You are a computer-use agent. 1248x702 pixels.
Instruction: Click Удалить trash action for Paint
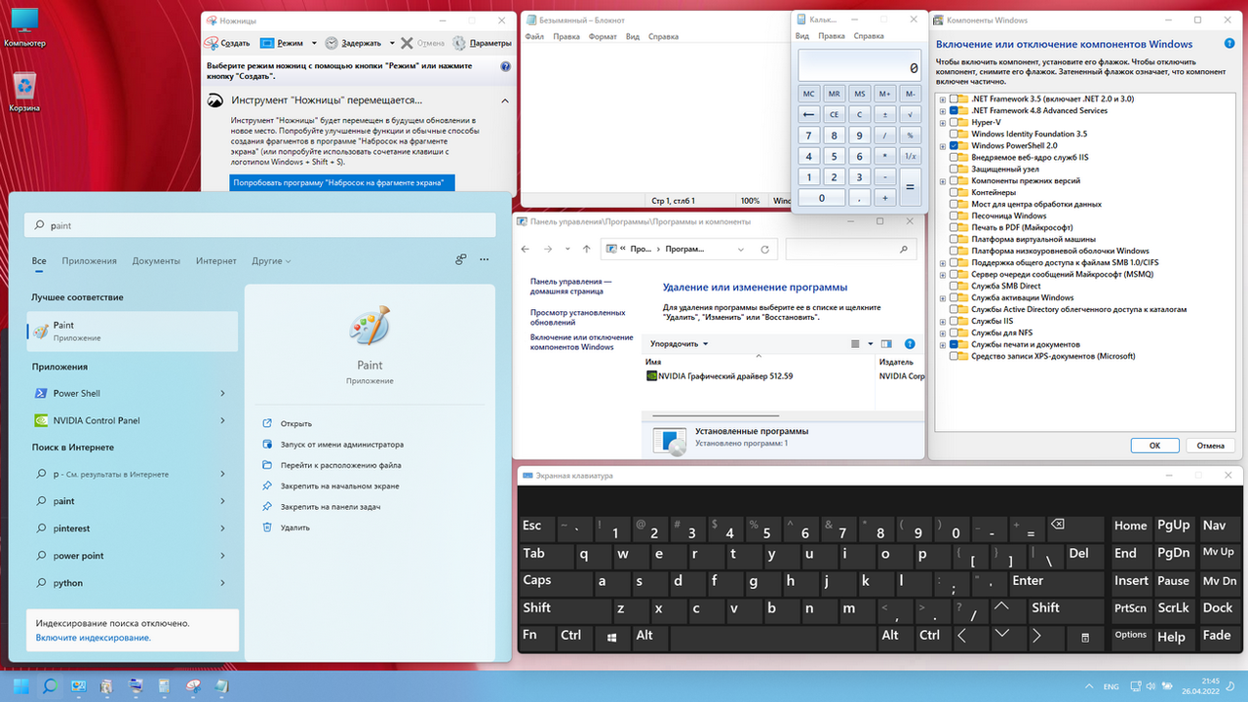pyautogui.click(x=286, y=527)
